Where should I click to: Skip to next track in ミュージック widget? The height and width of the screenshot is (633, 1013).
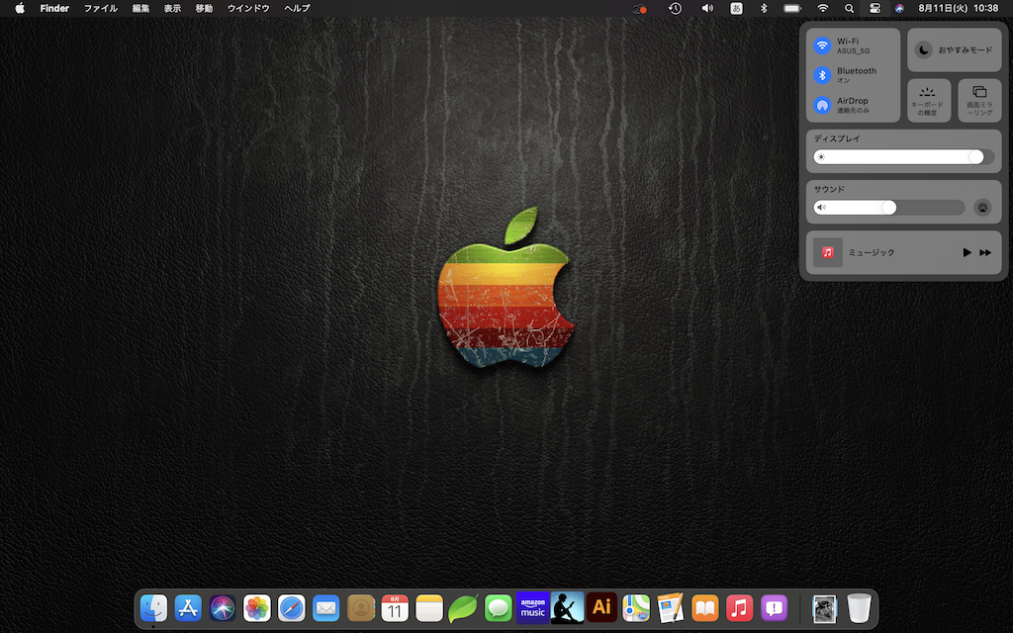[985, 252]
